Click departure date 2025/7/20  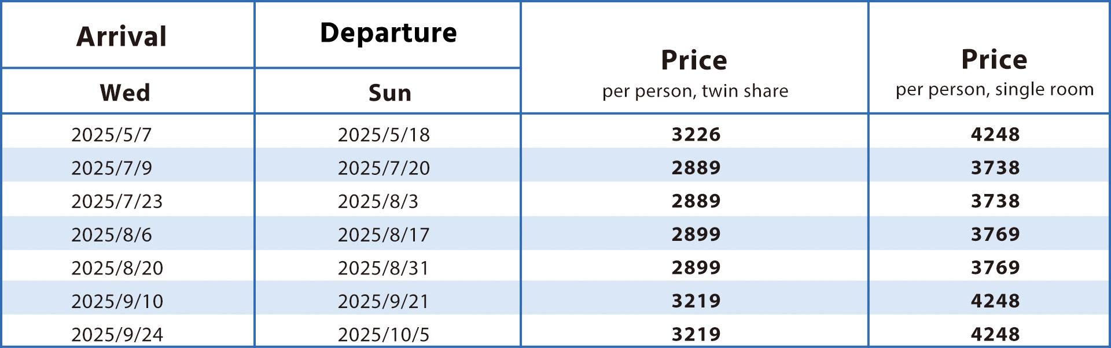384,168
